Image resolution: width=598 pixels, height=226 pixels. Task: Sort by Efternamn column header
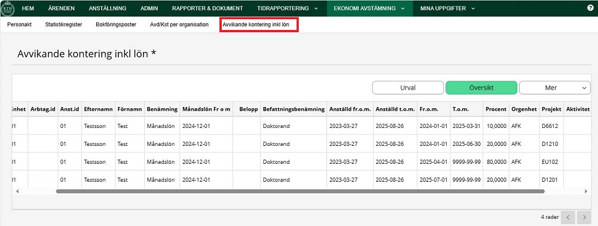[x=99, y=109]
